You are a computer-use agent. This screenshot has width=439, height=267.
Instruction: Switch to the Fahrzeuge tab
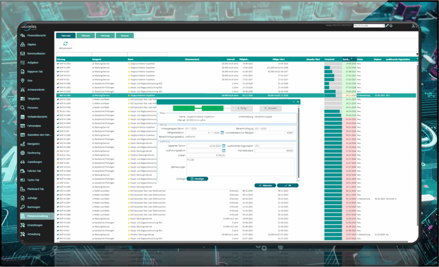coord(105,36)
